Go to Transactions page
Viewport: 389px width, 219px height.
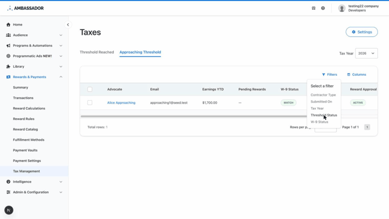(23, 98)
